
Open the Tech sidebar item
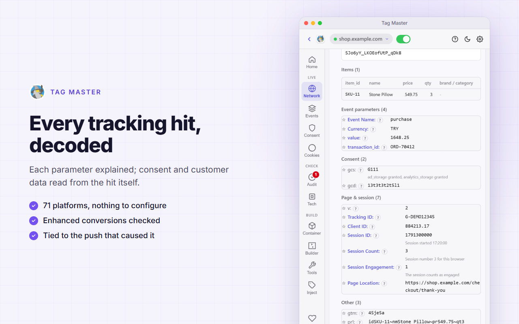[x=312, y=200]
